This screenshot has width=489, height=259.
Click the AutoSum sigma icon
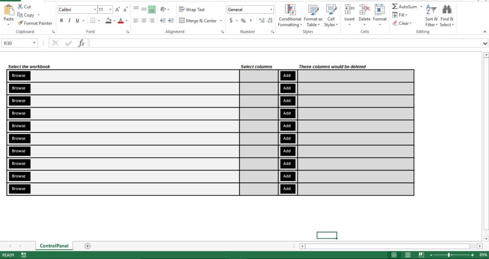click(395, 7)
